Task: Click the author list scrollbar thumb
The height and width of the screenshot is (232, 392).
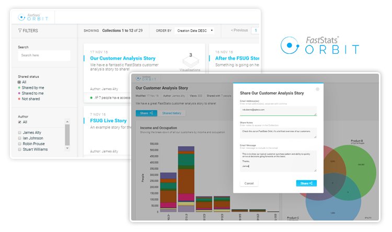Action: pyautogui.click(x=67, y=135)
